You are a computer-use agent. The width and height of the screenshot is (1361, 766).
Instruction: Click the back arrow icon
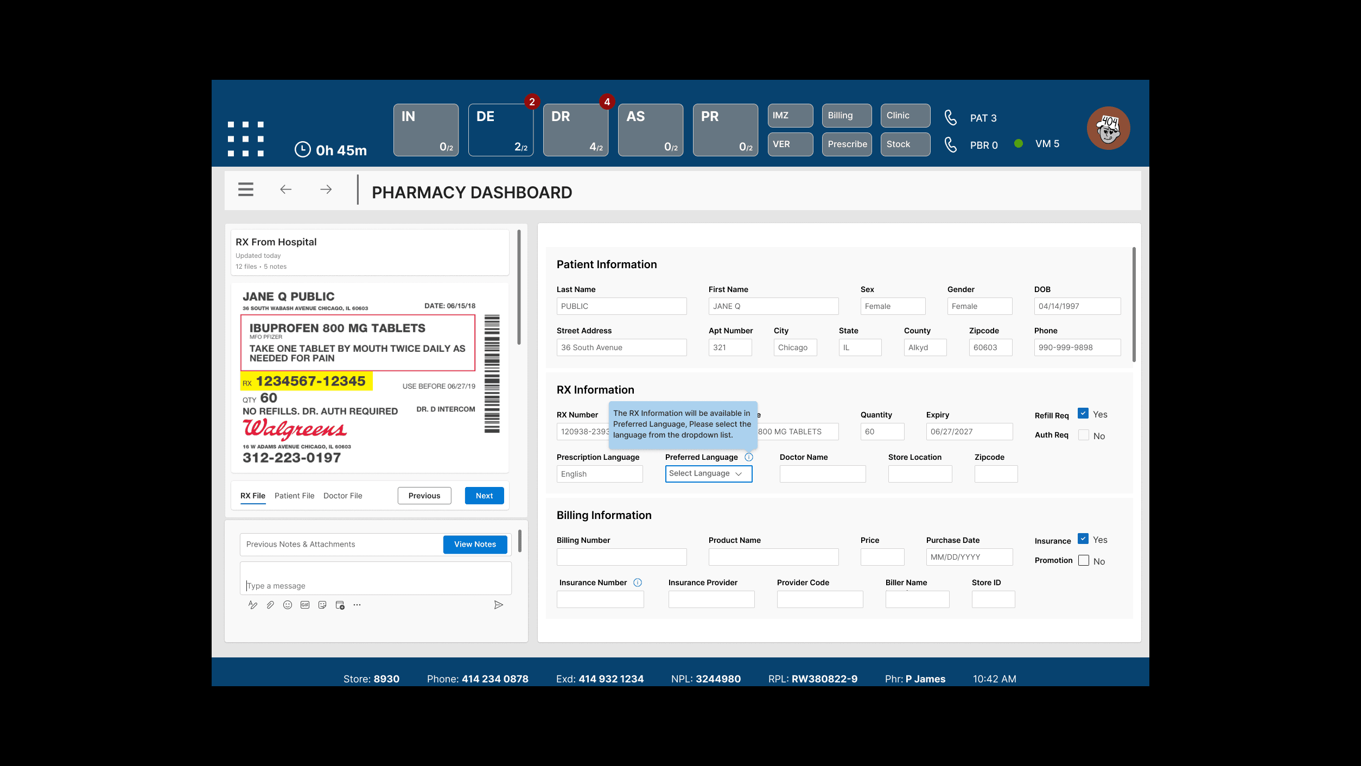(x=286, y=189)
